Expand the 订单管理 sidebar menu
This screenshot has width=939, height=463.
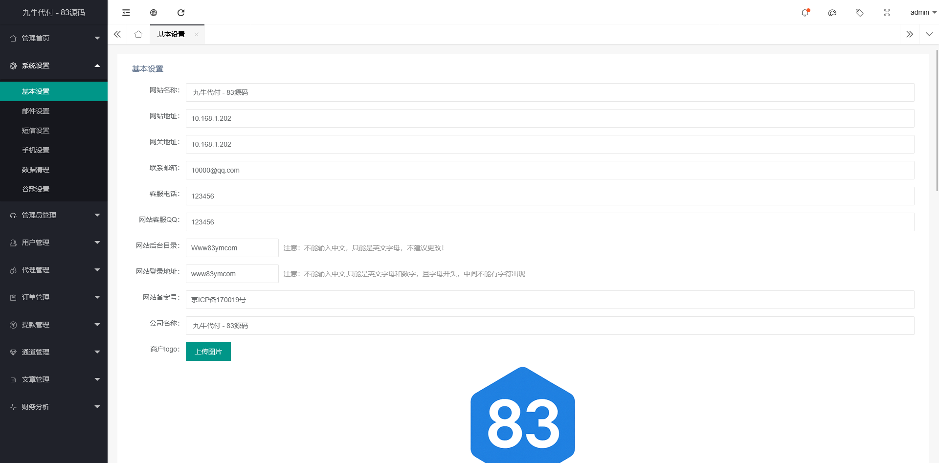click(54, 297)
